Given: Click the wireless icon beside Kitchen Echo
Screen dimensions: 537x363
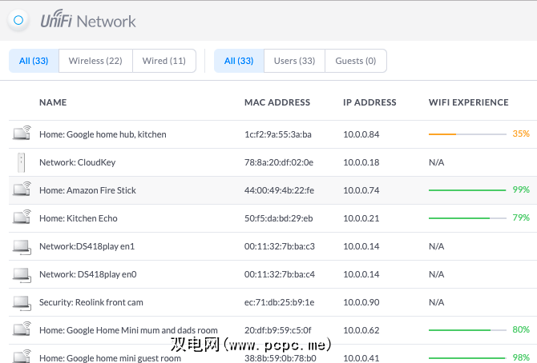Looking at the screenshot, I should (x=22, y=217).
